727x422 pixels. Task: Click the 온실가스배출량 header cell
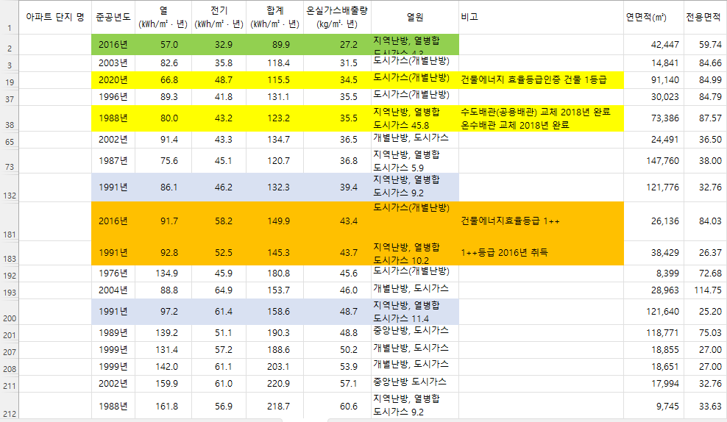(337, 17)
